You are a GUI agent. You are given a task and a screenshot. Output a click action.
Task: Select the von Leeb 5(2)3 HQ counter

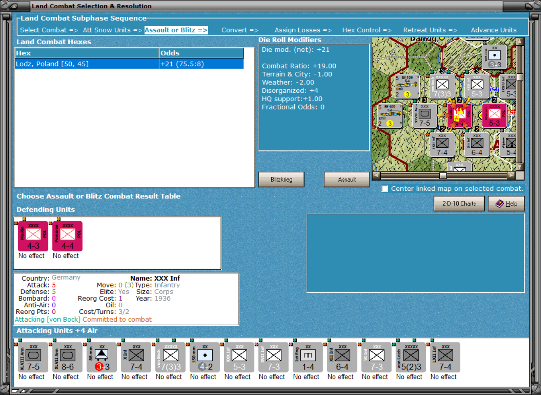[411, 357]
